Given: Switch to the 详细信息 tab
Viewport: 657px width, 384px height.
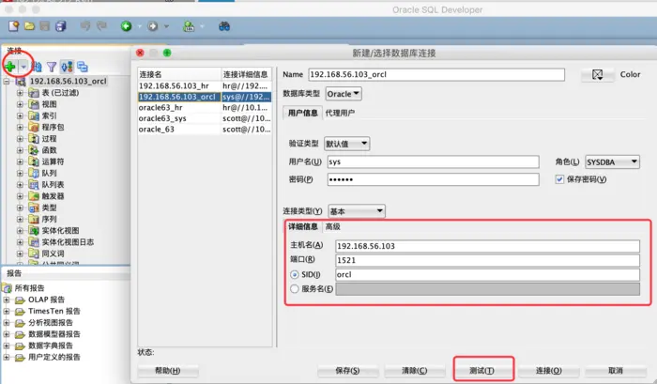Looking at the screenshot, I should [303, 227].
